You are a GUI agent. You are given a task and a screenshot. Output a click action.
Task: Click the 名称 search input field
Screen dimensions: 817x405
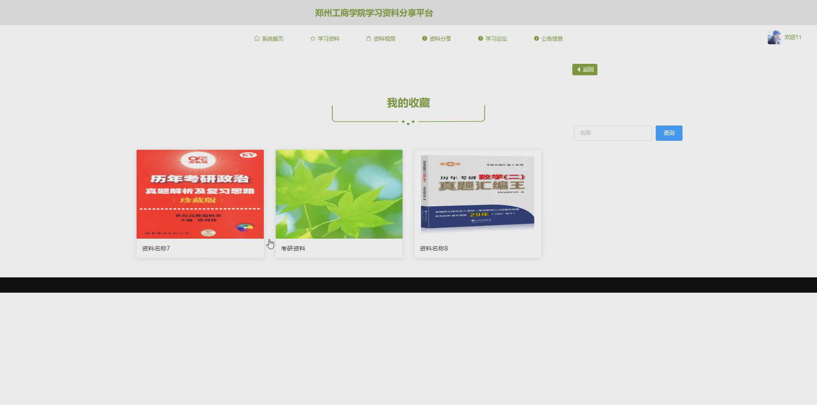tap(612, 133)
